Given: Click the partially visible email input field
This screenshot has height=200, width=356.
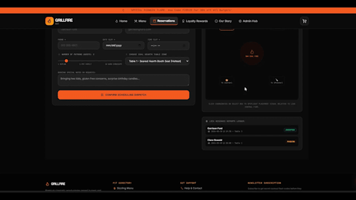Looking at the screenshot, I should (x=157, y=31).
